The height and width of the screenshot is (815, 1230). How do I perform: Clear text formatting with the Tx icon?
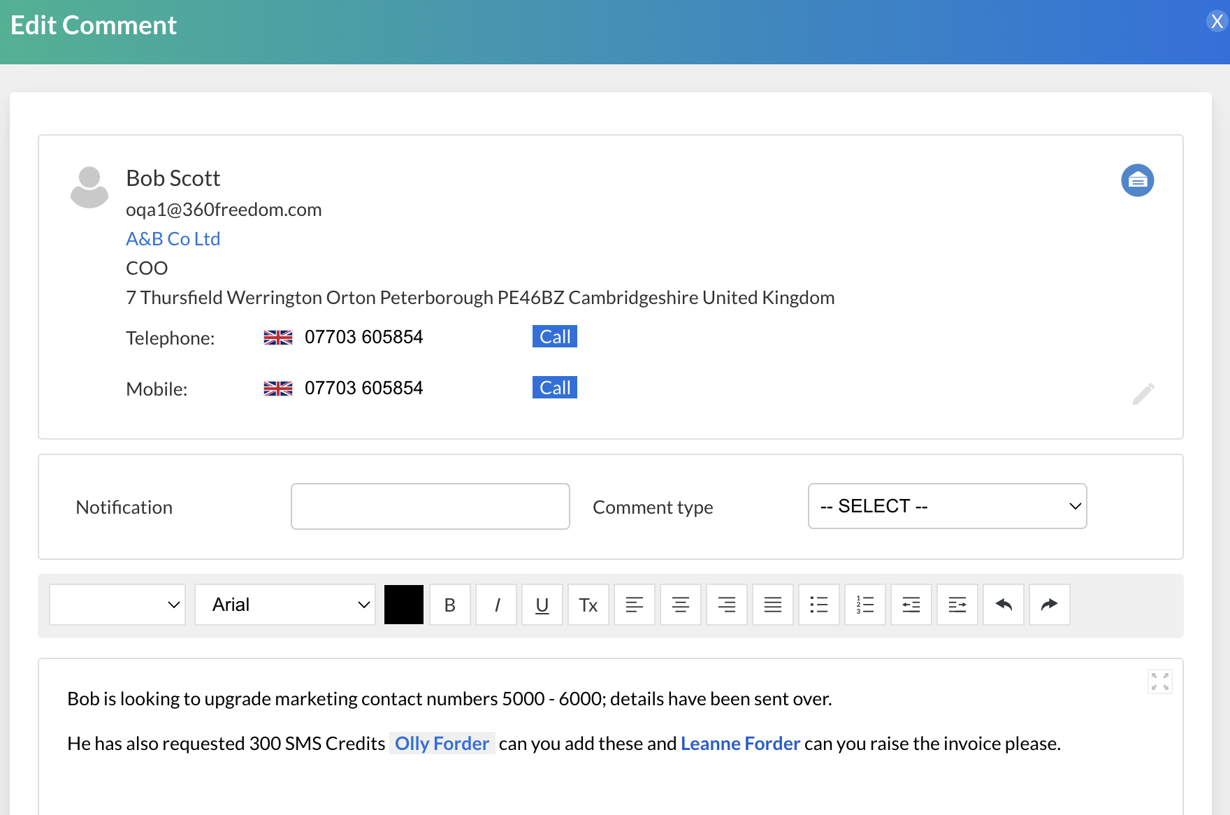point(588,605)
